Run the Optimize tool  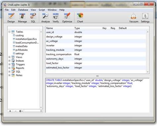tap(67, 18)
